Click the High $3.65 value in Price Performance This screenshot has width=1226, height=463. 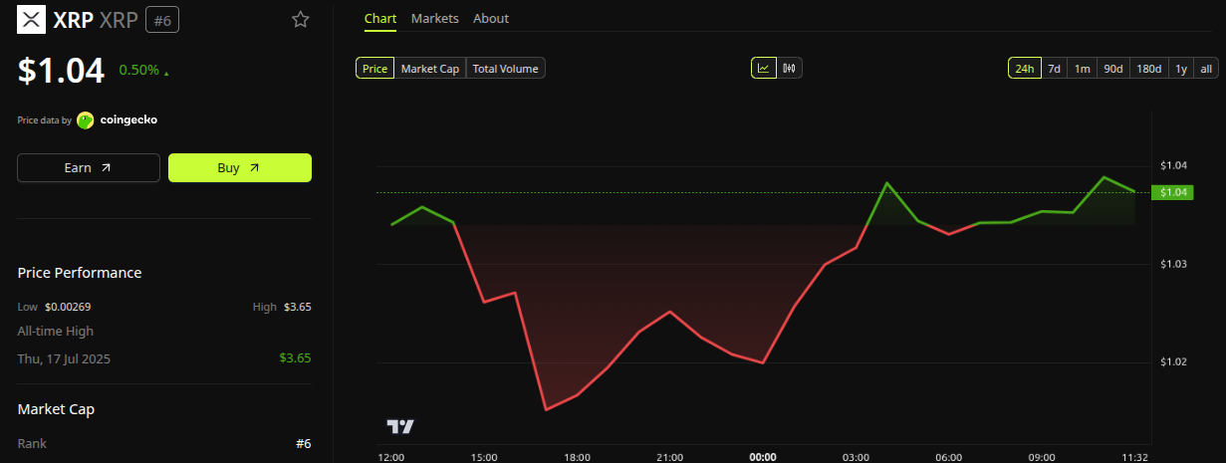298,307
